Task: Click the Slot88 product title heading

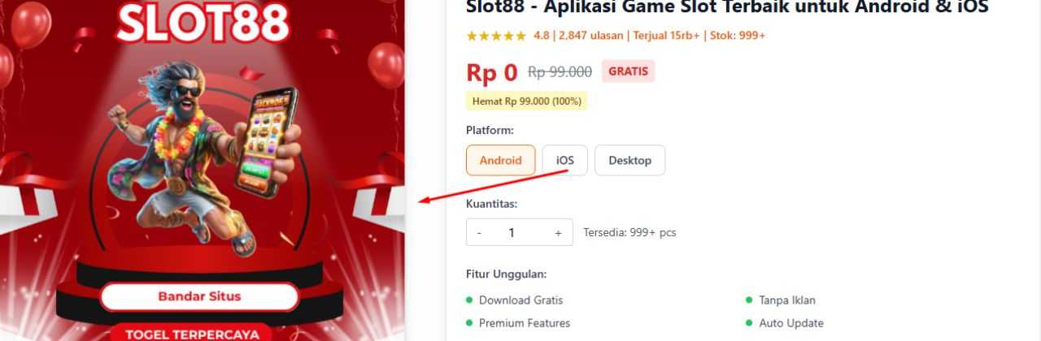Action: (727, 7)
